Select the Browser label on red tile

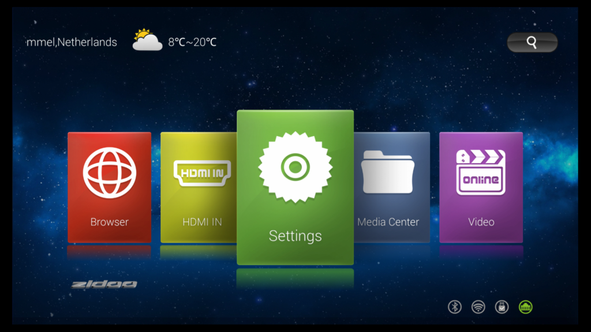[109, 222]
